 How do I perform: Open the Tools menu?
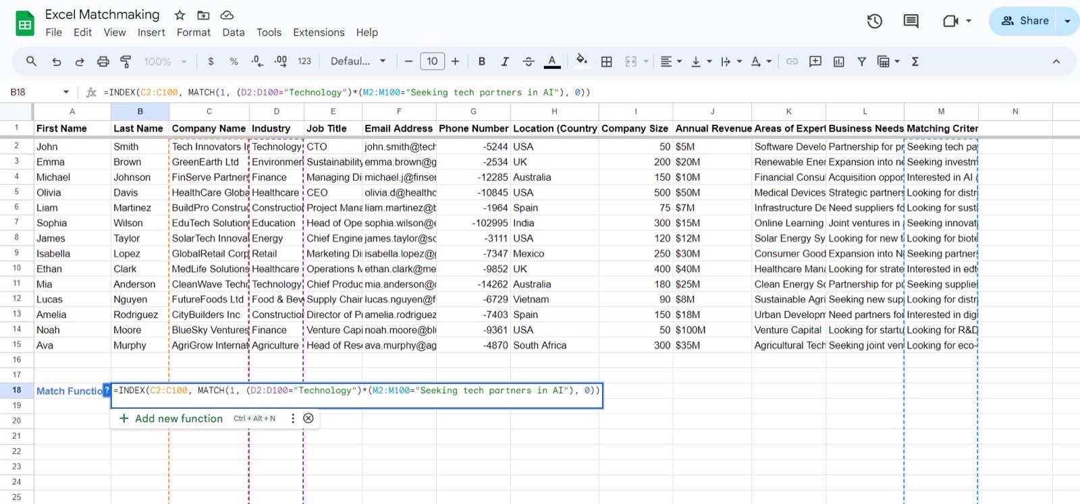coord(269,32)
